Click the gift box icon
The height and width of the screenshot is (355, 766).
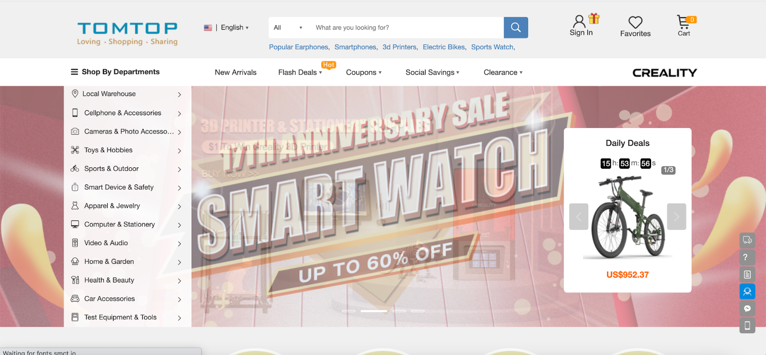click(594, 19)
